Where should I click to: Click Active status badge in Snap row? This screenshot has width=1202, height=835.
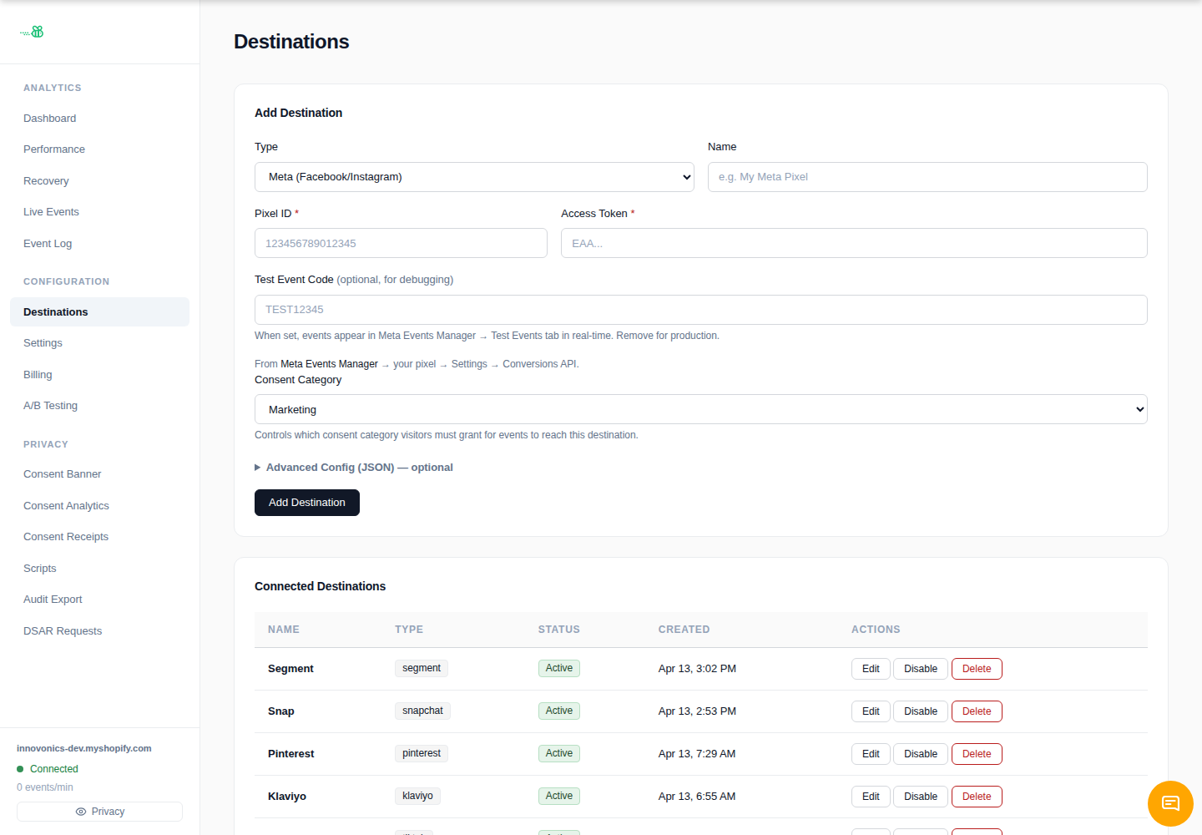click(559, 711)
